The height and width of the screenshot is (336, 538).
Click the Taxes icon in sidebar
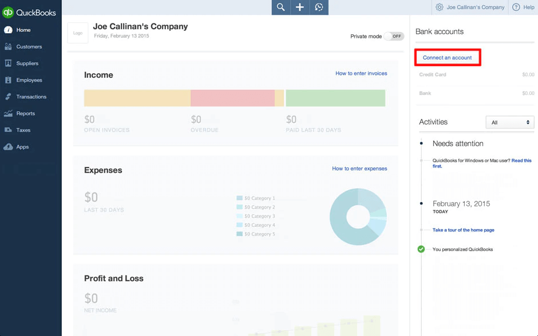click(8, 130)
